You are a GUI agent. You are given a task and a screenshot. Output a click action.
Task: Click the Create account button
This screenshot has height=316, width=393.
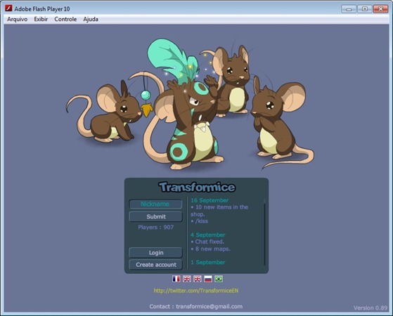[155, 265]
